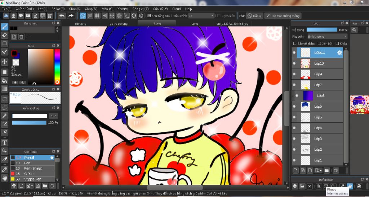This screenshot has height=197, width=369.
Task: Open a file in Reference panel
Action: pos(302,187)
